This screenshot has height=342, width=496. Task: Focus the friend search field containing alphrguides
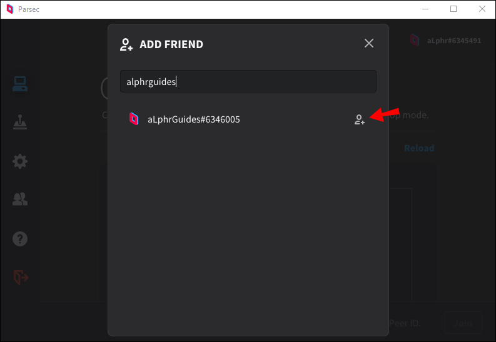248,81
